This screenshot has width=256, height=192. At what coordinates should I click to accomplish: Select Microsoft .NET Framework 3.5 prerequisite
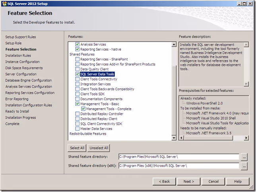tap(209, 133)
